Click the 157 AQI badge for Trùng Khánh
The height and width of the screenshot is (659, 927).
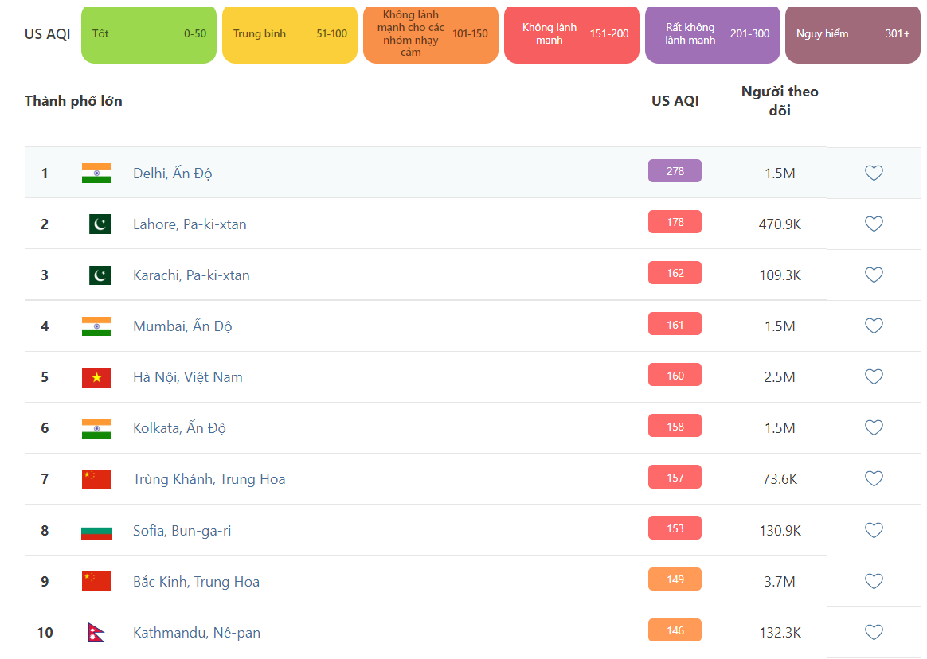pyautogui.click(x=675, y=477)
